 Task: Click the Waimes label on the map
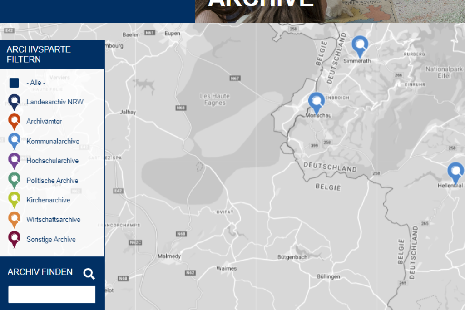(x=227, y=269)
